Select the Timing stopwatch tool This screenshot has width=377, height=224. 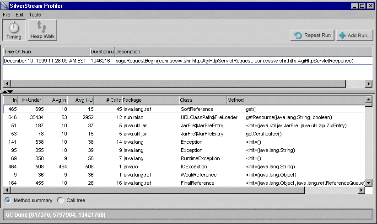[14, 30]
